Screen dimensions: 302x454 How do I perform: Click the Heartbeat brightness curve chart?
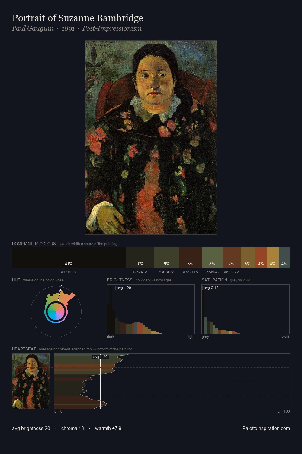coord(172,381)
